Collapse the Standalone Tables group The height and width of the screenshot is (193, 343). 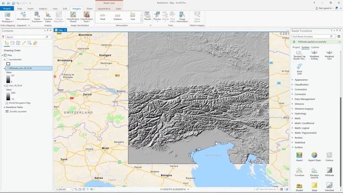point(4,107)
